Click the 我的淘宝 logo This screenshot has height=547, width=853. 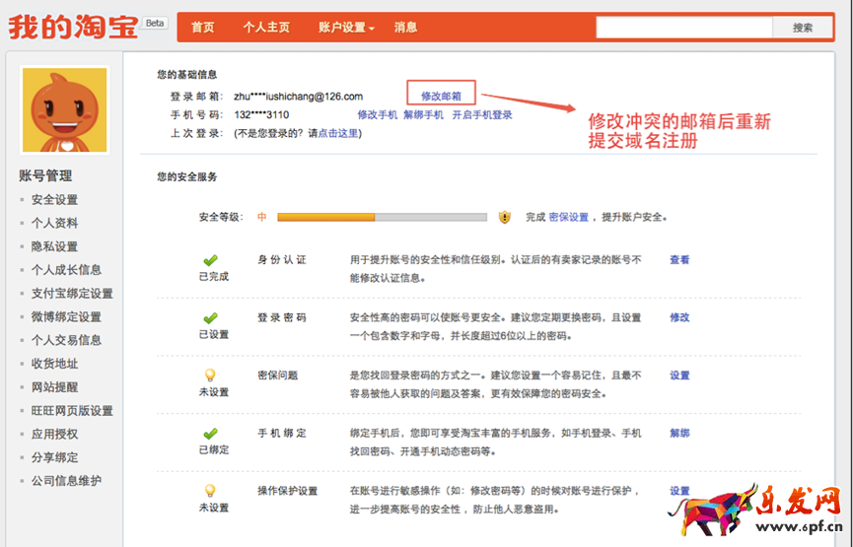click(x=74, y=27)
